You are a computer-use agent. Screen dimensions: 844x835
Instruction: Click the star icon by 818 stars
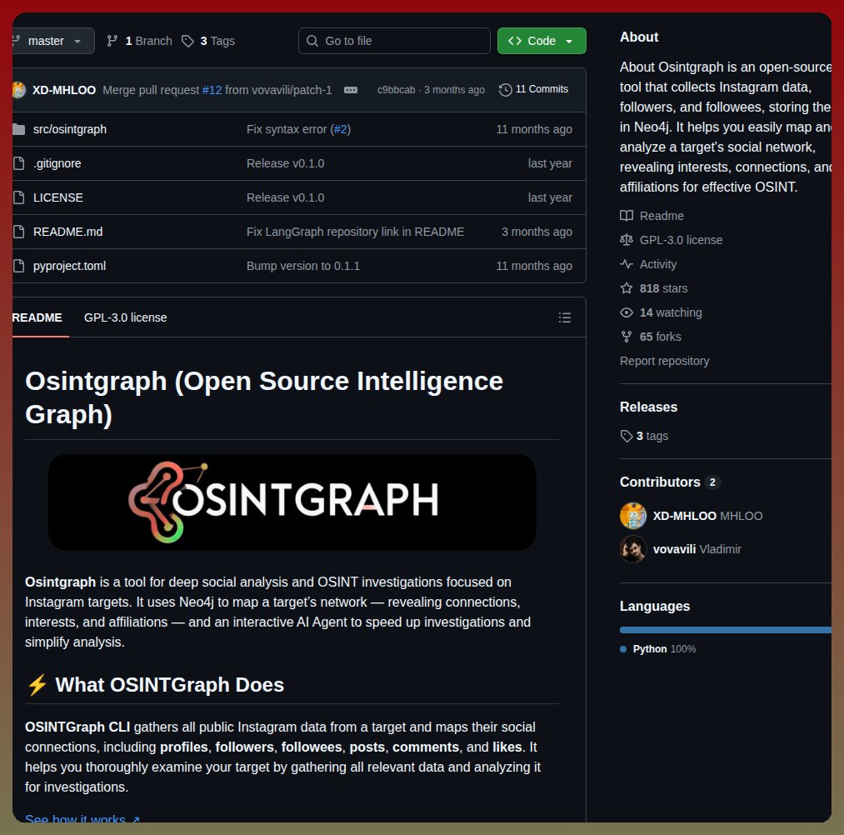[x=627, y=288]
